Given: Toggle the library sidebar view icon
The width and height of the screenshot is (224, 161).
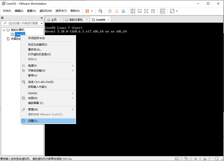Looking at the screenshot, I should 133,11.
